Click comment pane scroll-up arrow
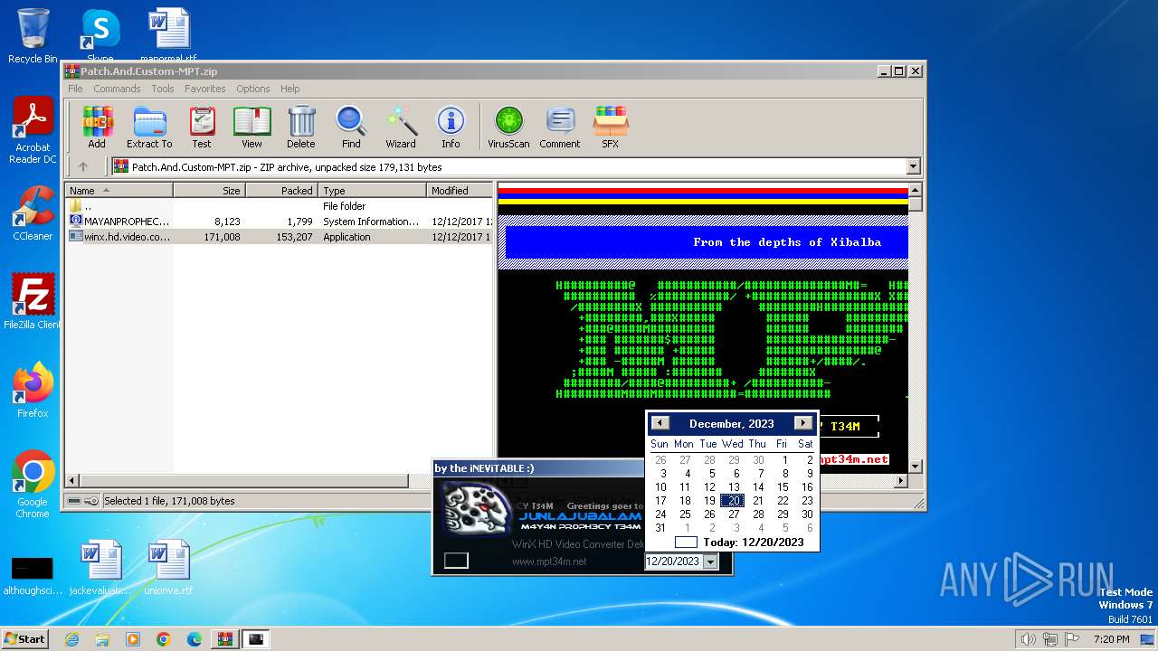Image resolution: width=1158 pixels, height=651 pixels. (915, 190)
